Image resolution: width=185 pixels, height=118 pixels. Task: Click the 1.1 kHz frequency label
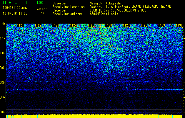pyautogui.click(x=2, y=38)
